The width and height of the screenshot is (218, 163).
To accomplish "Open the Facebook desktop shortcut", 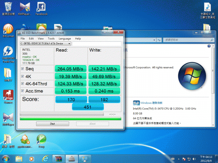I will [42, 8].
